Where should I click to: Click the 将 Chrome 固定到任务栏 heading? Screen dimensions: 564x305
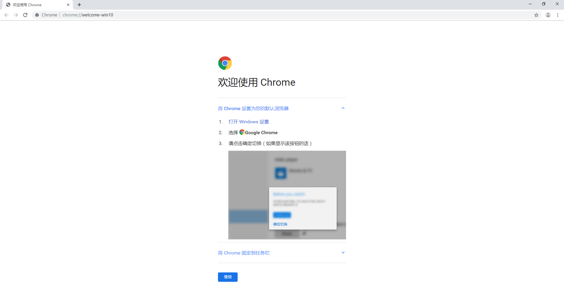click(x=244, y=253)
